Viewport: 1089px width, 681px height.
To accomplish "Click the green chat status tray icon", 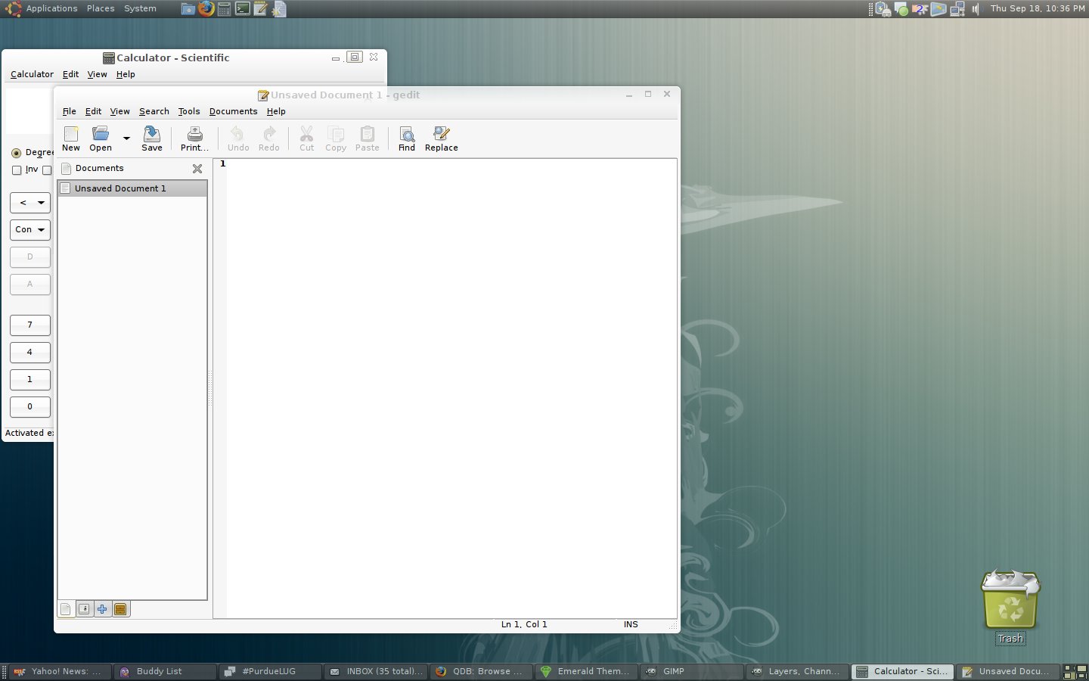I will pos(901,9).
